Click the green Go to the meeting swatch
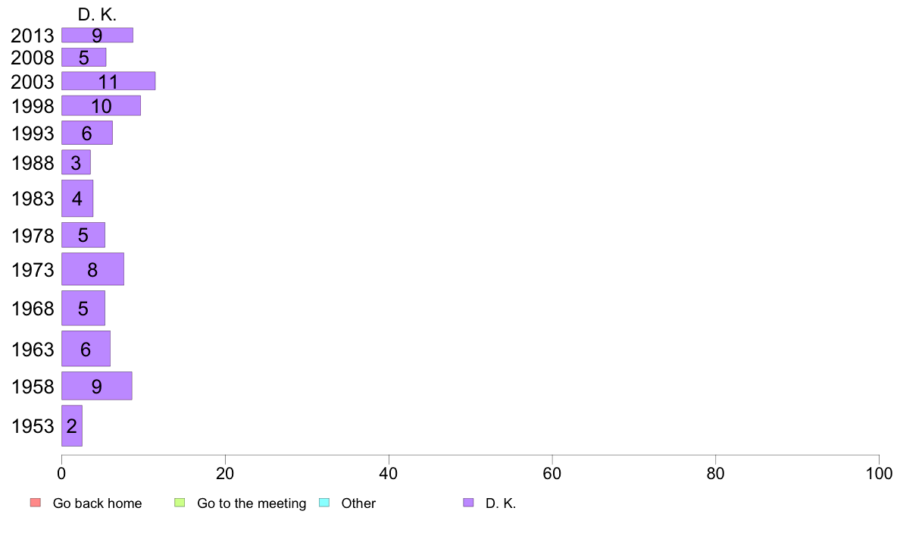Screen dimensions: 900x558 pos(180,503)
